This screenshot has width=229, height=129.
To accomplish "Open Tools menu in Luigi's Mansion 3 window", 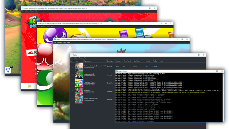I will (x=64, y=42).
